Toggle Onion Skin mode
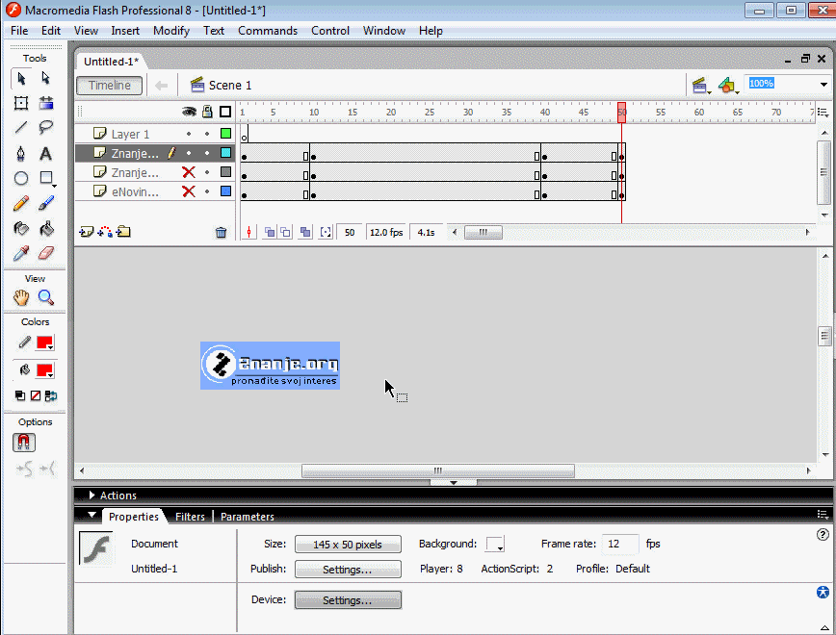 [270, 232]
